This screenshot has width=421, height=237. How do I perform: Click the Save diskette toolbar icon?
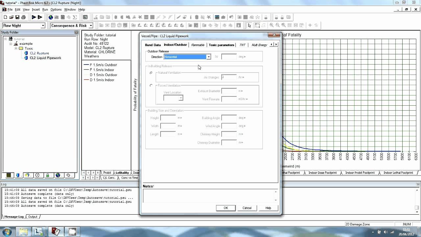click(17, 17)
